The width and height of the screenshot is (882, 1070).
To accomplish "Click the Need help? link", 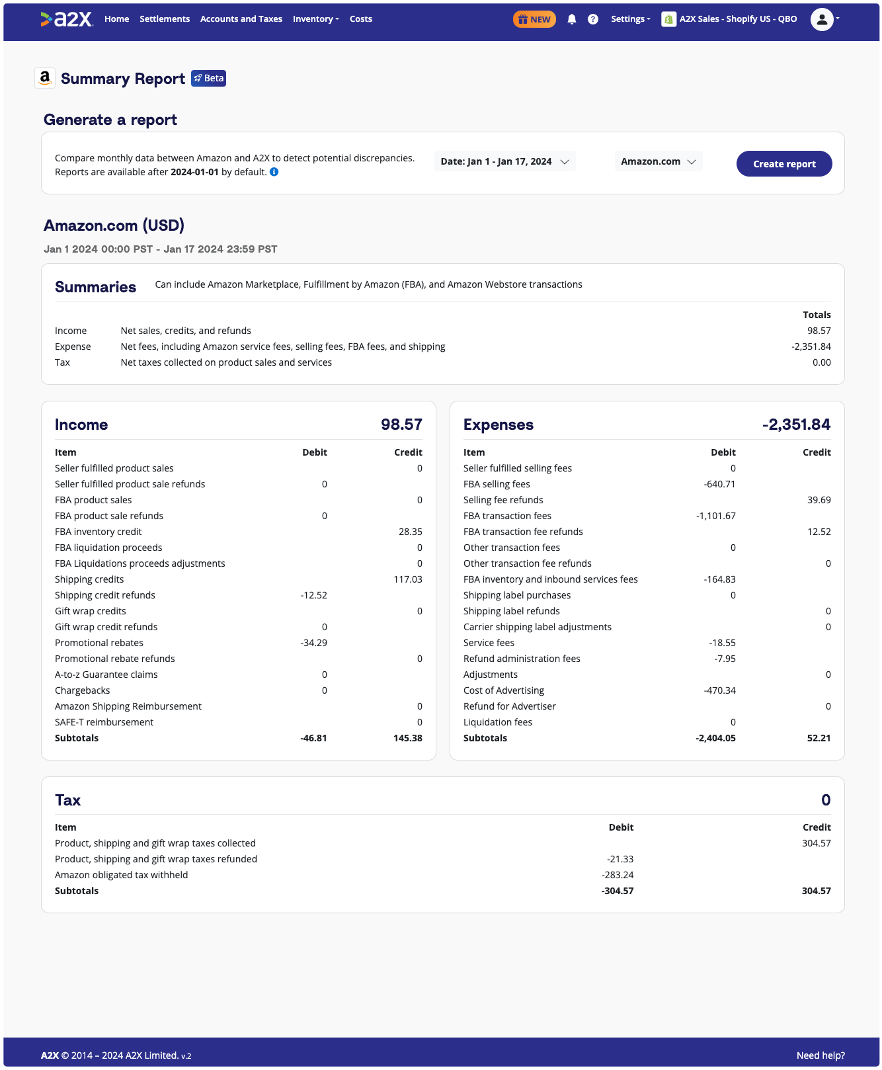I will click(x=821, y=1055).
